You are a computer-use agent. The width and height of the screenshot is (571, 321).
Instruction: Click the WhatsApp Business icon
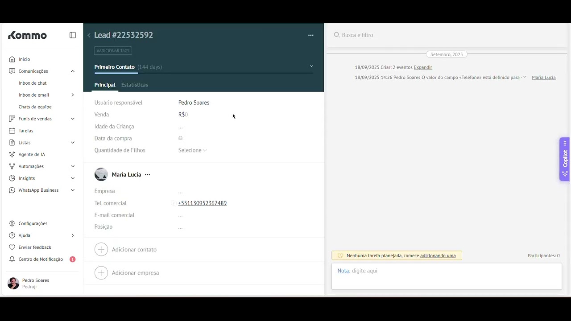pos(12,190)
